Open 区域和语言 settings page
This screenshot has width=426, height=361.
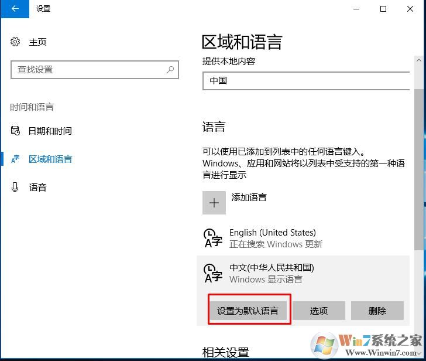point(50,159)
